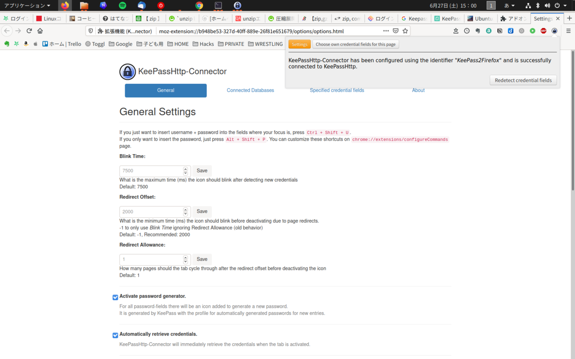Open the page actions three-dot menu
This screenshot has height=359, width=575.
(386, 31)
